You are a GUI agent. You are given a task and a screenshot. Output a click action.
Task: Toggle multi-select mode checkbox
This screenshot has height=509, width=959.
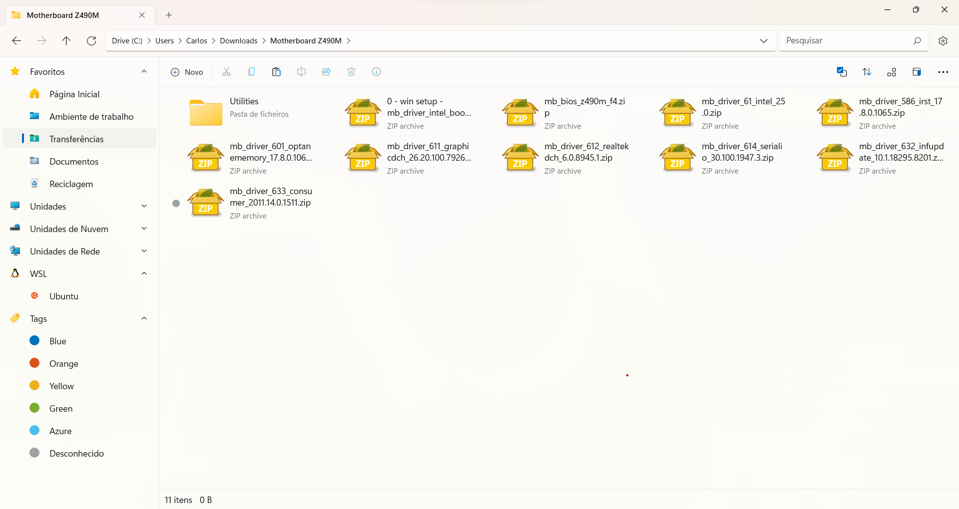(x=842, y=72)
